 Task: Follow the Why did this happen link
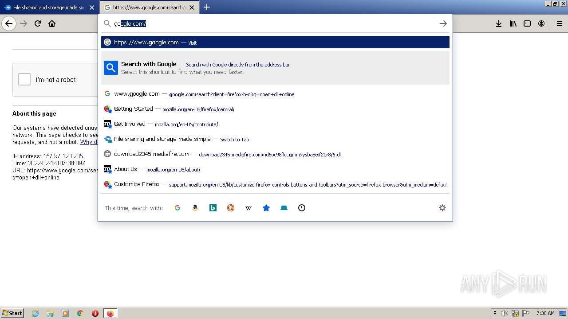coord(89,142)
